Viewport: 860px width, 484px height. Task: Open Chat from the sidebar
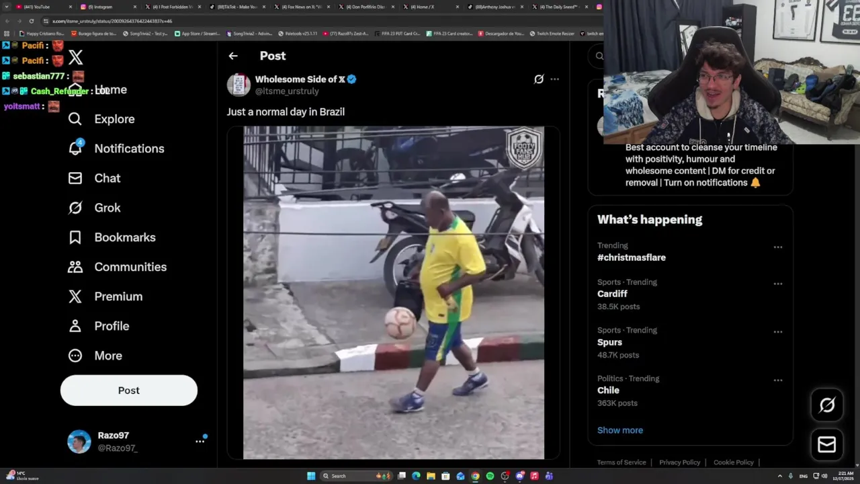pos(94,178)
